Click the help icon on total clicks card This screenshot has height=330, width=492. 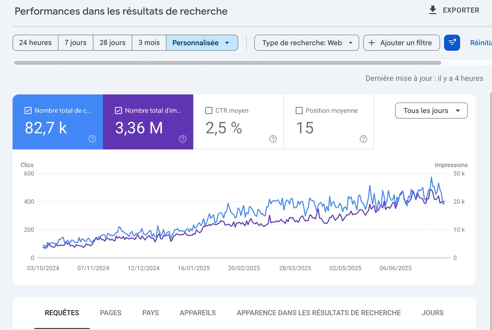pos(92,139)
